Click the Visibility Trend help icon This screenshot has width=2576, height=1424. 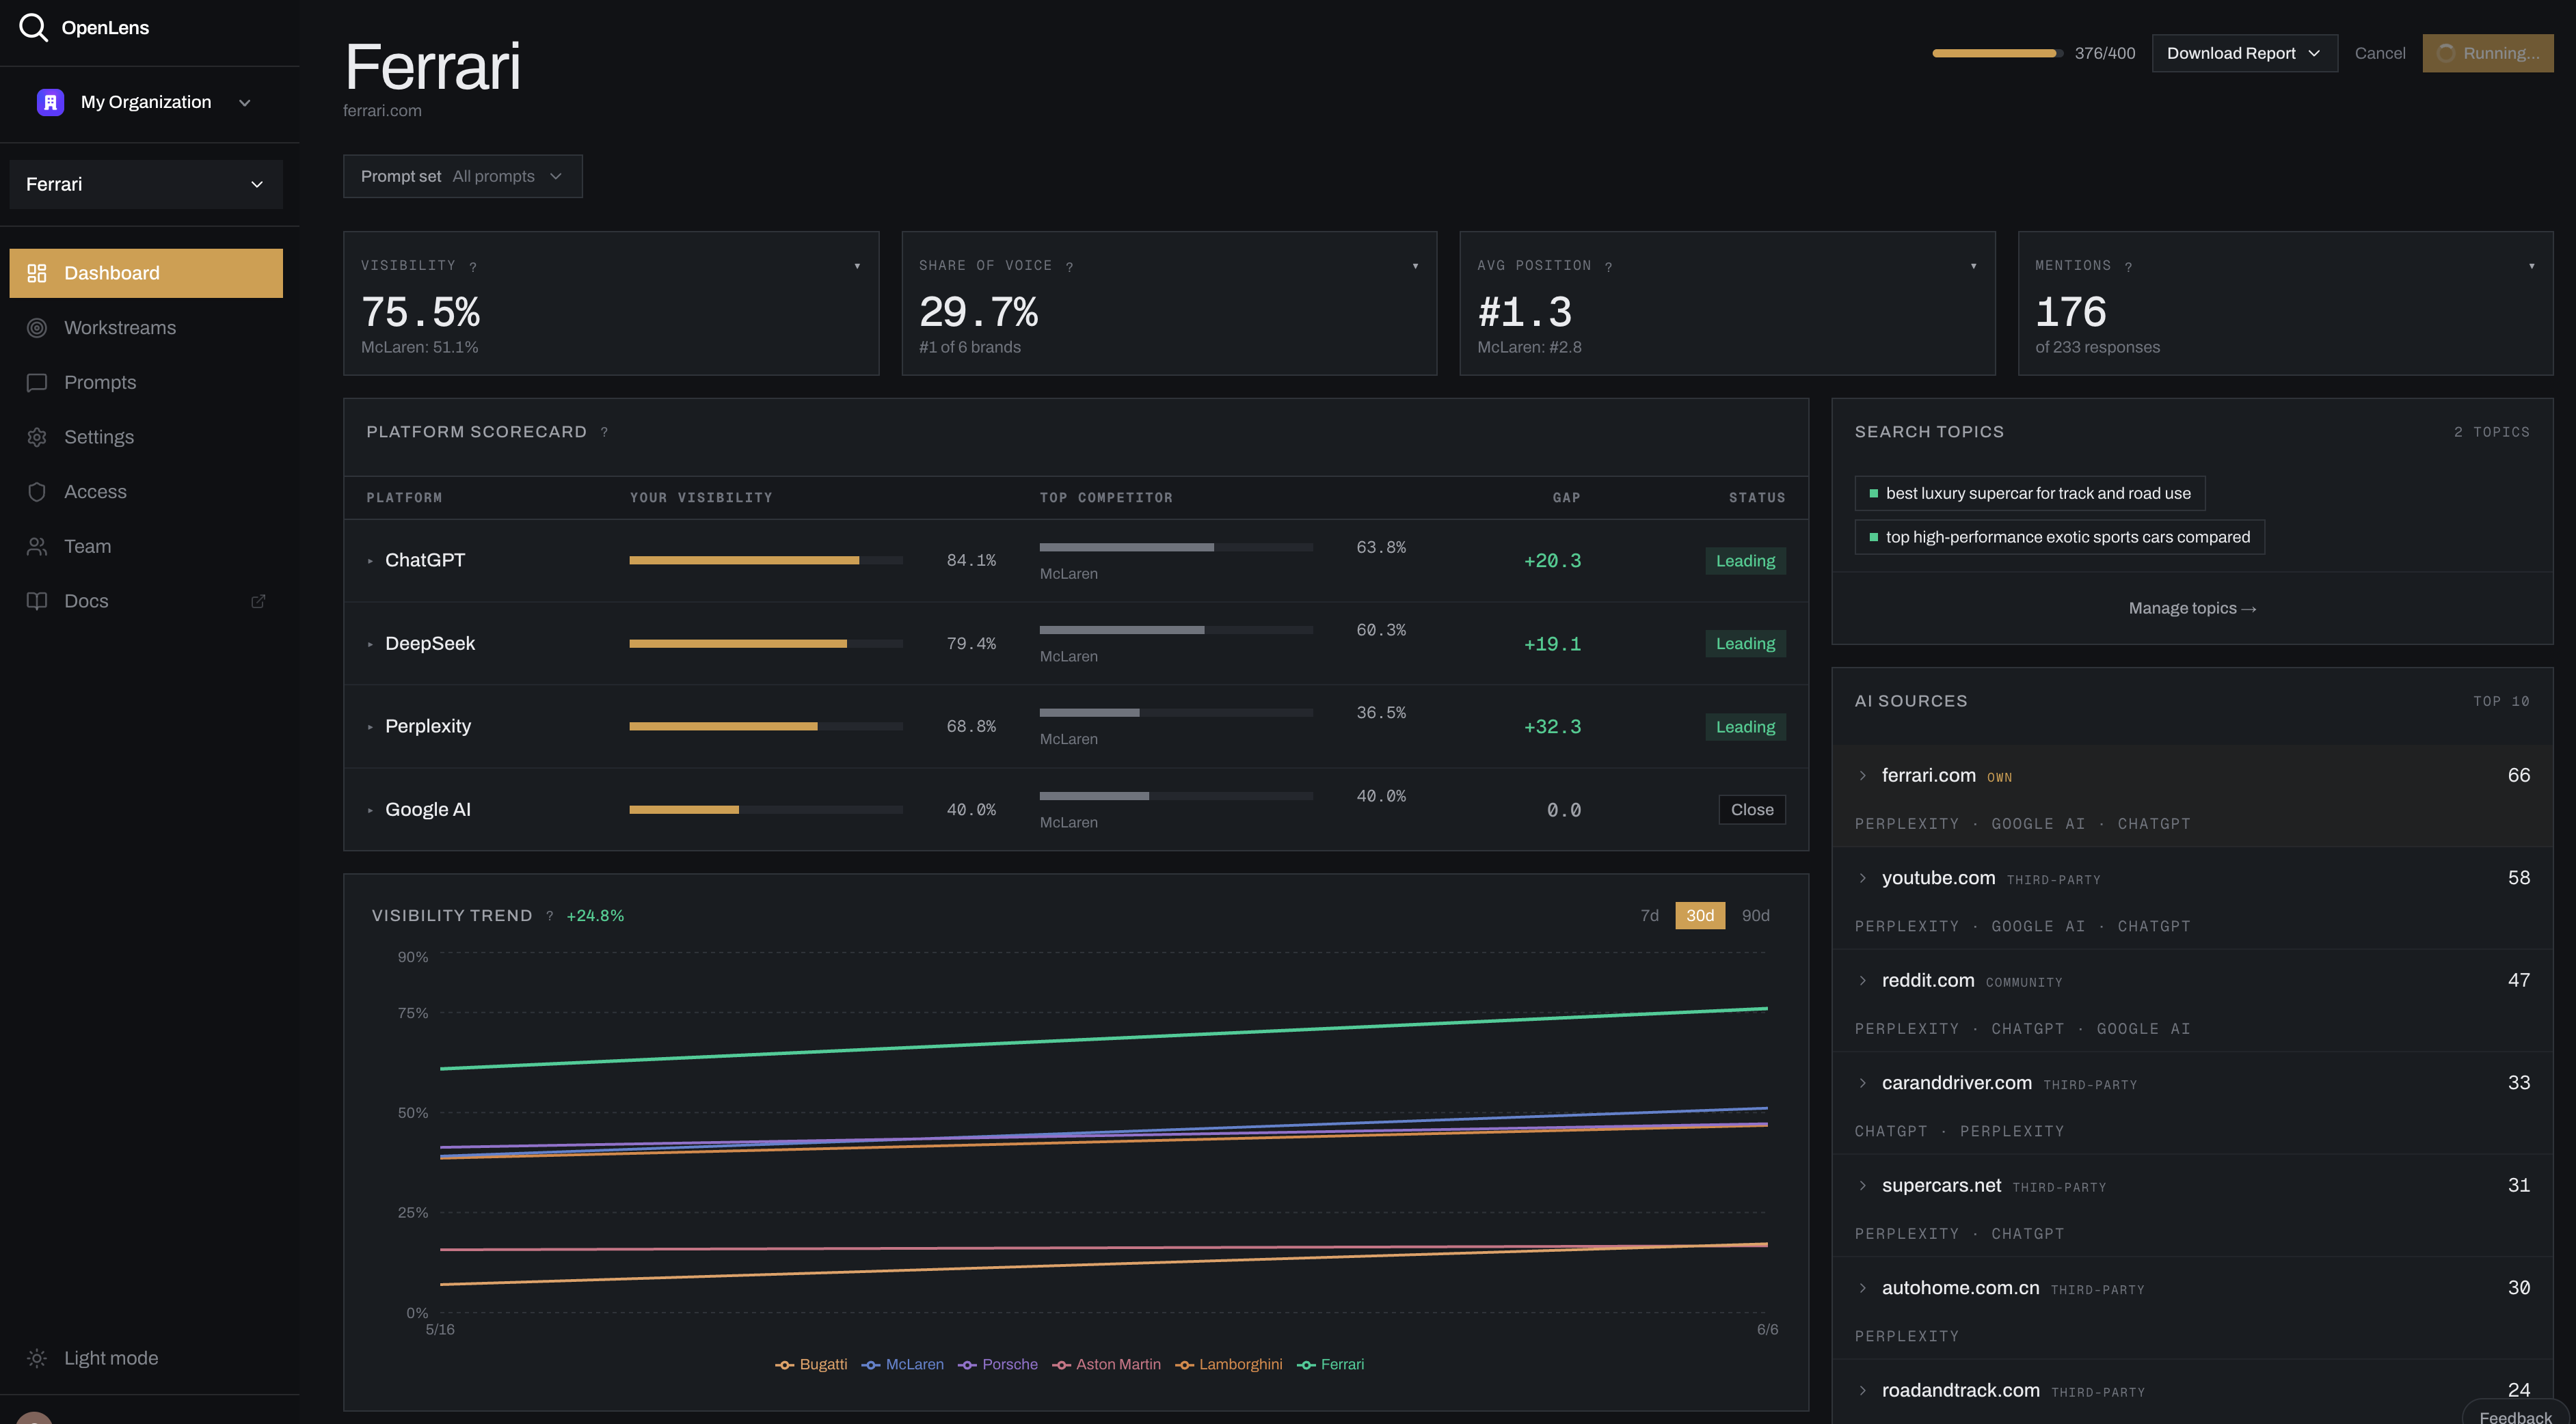[549, 916]
